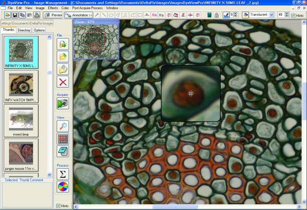Click the File panel folder with pencil icon

click(63, 69)
